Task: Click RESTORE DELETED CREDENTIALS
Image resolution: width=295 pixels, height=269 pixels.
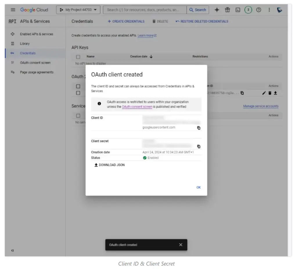Action: click(x=202, y=21)
